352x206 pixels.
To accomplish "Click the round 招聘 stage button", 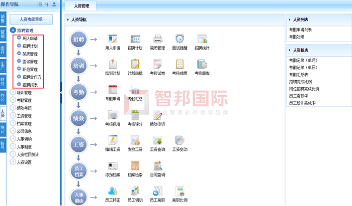I will tap(78, 40).
